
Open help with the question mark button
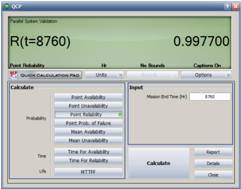point(227,7)
